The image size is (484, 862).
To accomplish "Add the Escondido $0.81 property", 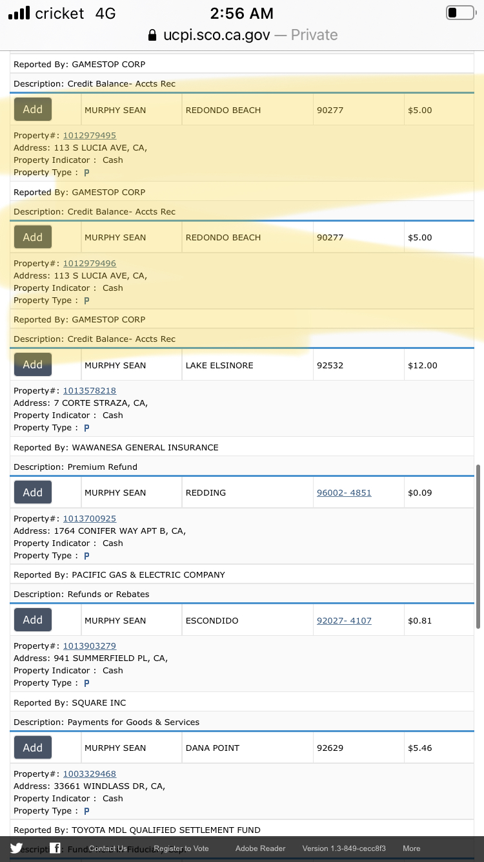I will [33, 620].
